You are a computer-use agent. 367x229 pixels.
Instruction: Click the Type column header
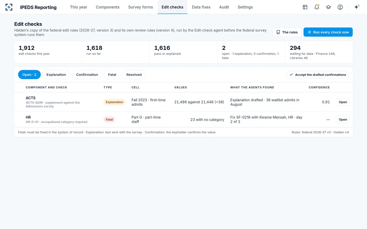(x=108, y=87)
